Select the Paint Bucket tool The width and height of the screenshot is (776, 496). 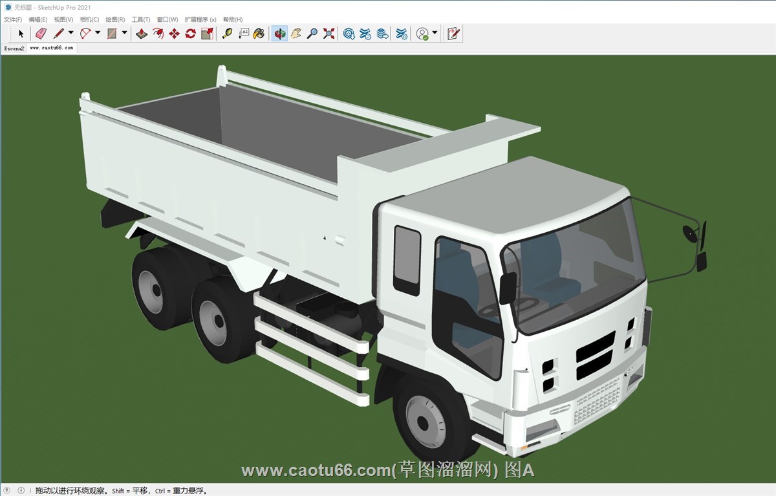[x=259, y=34]
